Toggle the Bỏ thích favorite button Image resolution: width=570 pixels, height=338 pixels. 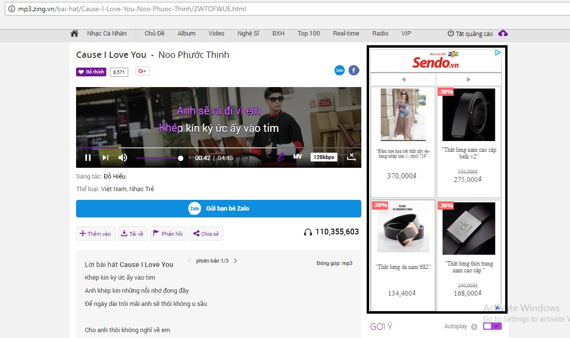(x=91, y=72)
